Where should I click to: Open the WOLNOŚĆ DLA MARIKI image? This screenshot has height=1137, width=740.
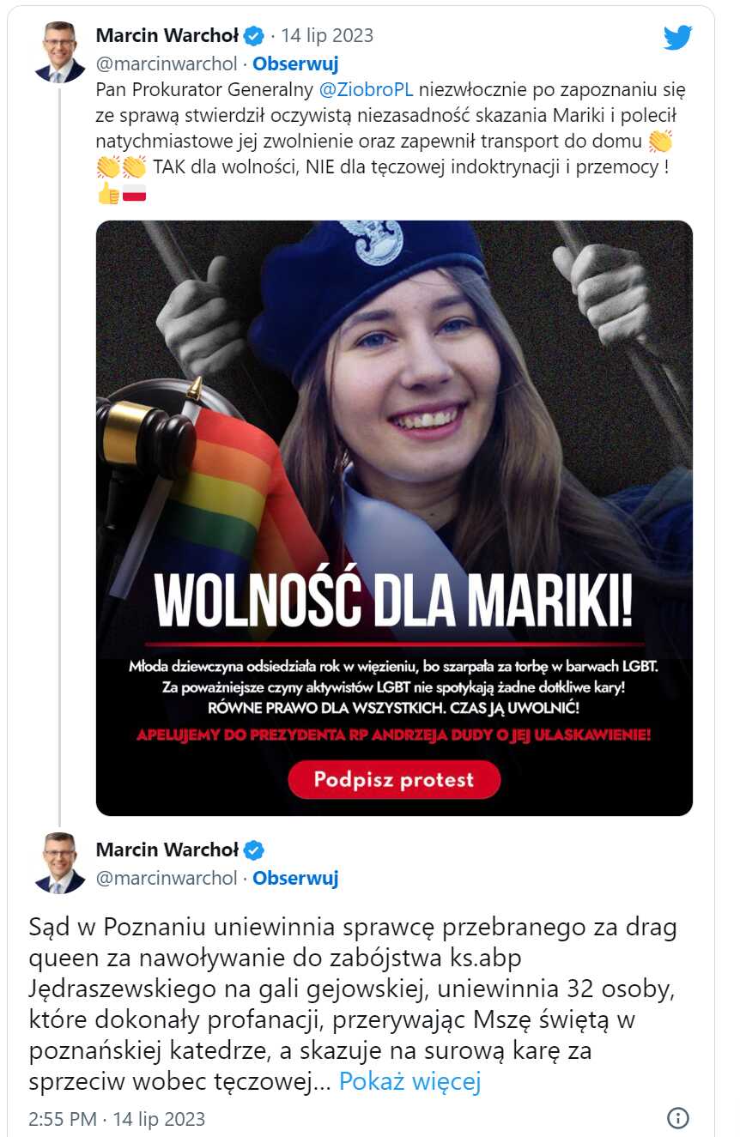click(x=394, y=518)
